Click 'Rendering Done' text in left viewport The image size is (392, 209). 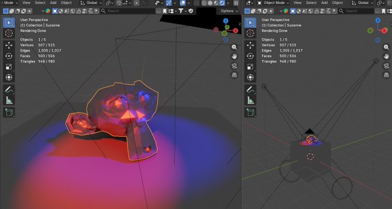click(33, 31)
